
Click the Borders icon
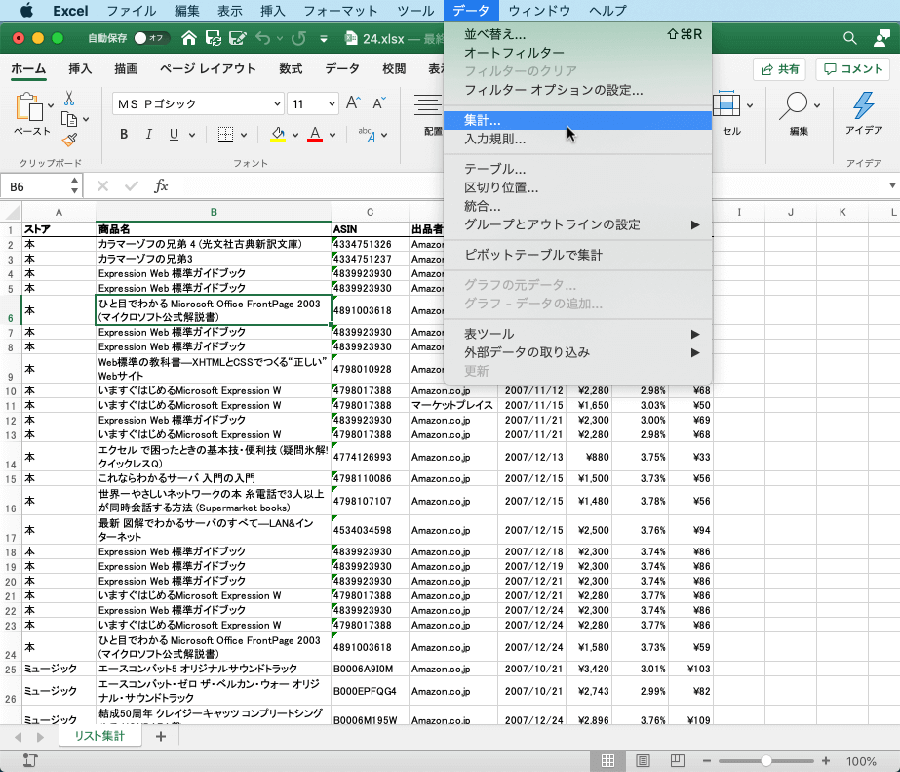pos(225,135)
